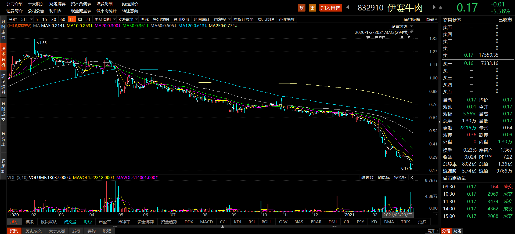
Task: Toggle the 均线 moving average overlay
Action: 88,222
